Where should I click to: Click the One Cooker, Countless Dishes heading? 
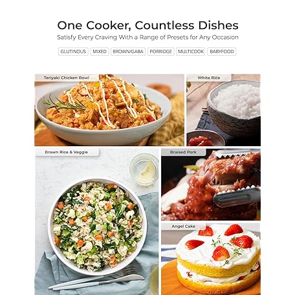point(147,25)
